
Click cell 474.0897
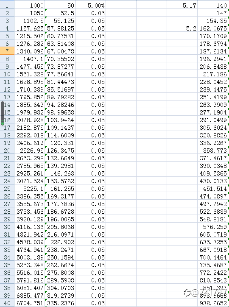213,196
